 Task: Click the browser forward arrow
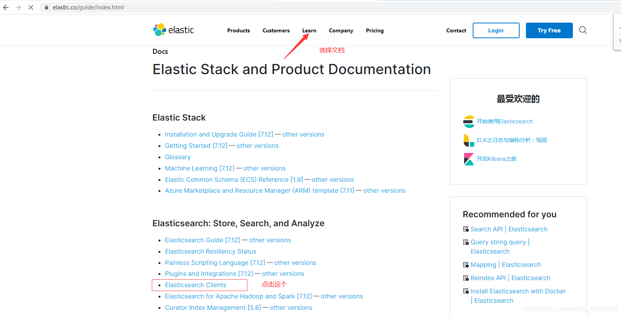coord(18,7)
